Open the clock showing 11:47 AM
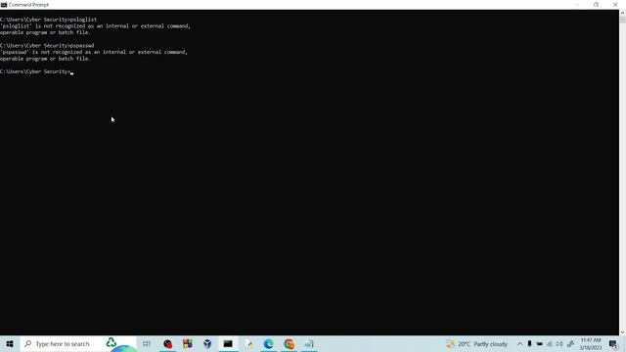The width and height of the screenshot is (626, 352). tap(591, 343)
